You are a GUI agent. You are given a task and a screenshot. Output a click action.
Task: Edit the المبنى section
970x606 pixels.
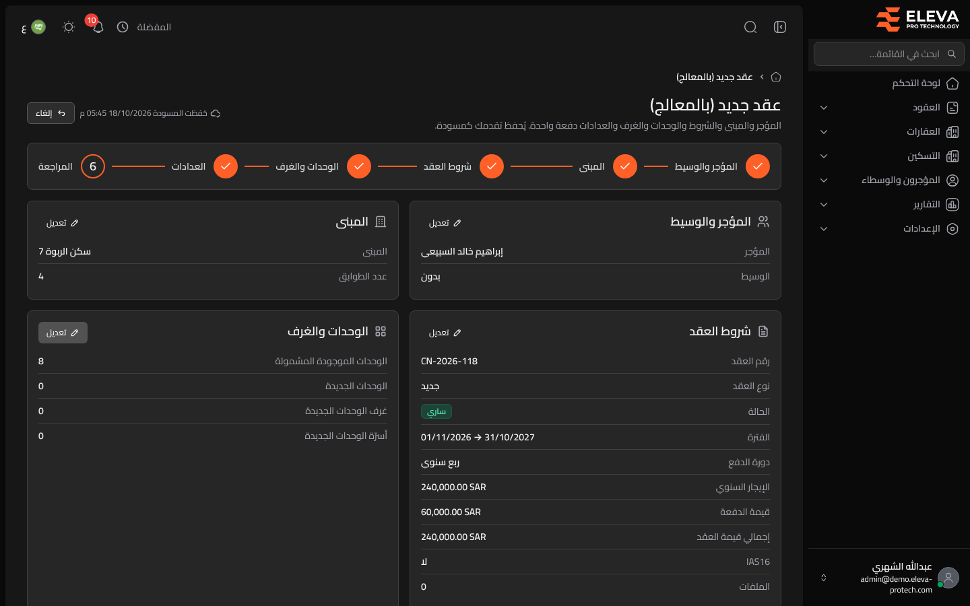coord(63,223)
